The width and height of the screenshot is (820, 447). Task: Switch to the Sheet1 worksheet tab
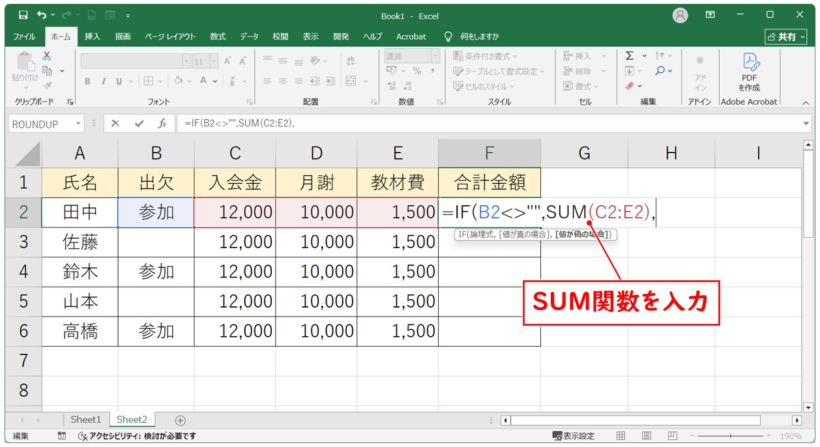tap(86, 420)
